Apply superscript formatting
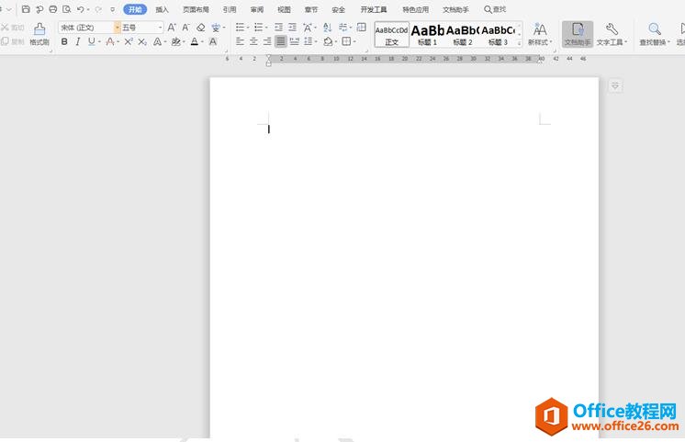 (129, 42)
